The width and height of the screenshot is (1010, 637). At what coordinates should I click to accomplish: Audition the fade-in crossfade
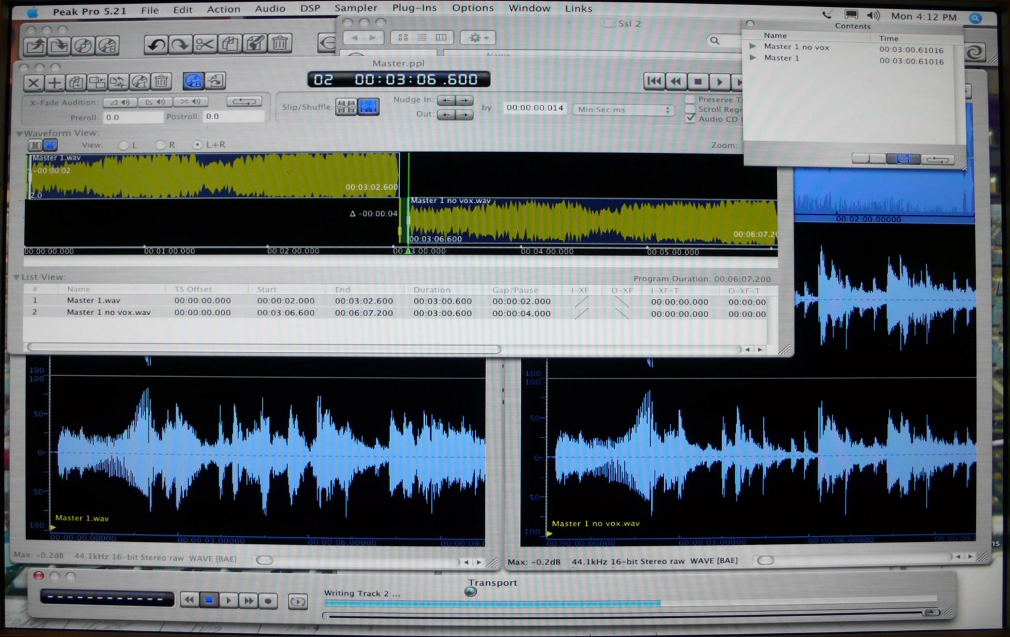120,102
